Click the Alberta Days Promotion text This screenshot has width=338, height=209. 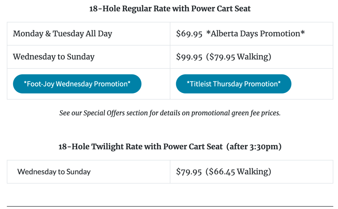(x=255, y=34)
